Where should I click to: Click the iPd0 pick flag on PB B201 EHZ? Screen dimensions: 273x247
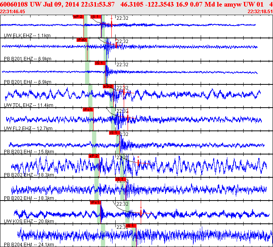pyautogui.click(x=82, y=40)
